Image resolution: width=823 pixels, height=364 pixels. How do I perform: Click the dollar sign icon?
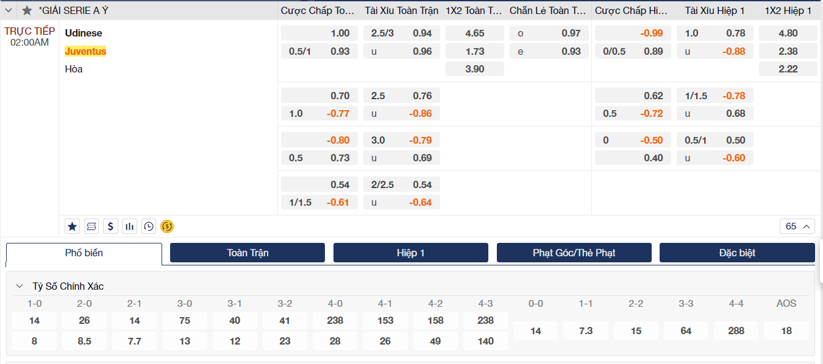click(110, 226)
